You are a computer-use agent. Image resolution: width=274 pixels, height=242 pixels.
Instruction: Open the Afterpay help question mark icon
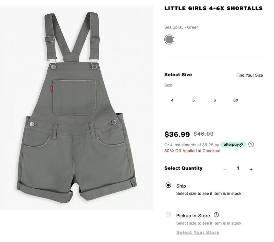click(x=251, y=145)
